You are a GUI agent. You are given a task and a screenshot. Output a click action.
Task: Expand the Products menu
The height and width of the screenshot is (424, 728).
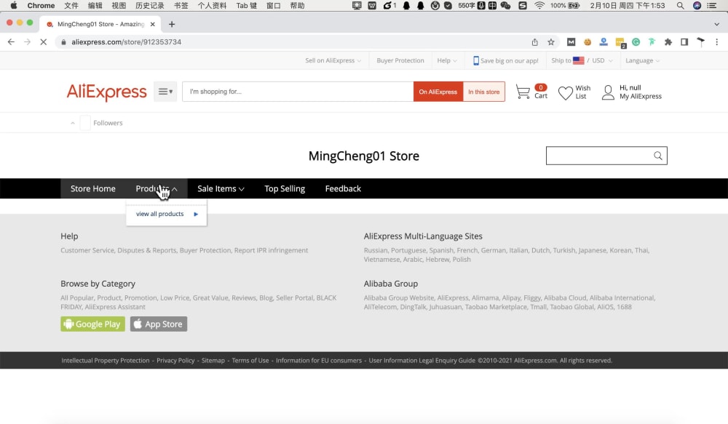[157, 188]
